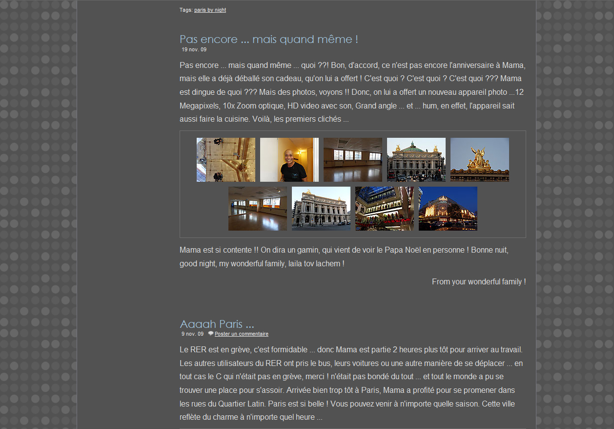Click the '19 nov. 09' post date
The image size is (614, 429).
click(x=194, y=49)
